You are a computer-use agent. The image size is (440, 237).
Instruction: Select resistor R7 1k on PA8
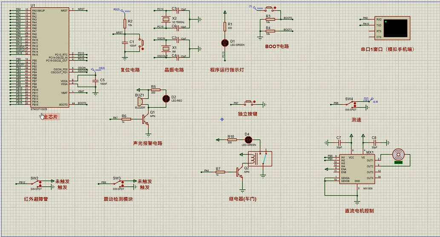click(220, 172)
